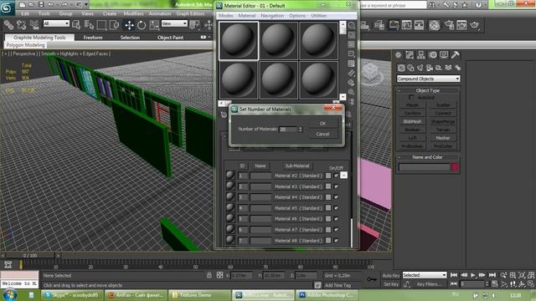Open the Create panel tab icon

pyautogui.click(x=399, y=55)
